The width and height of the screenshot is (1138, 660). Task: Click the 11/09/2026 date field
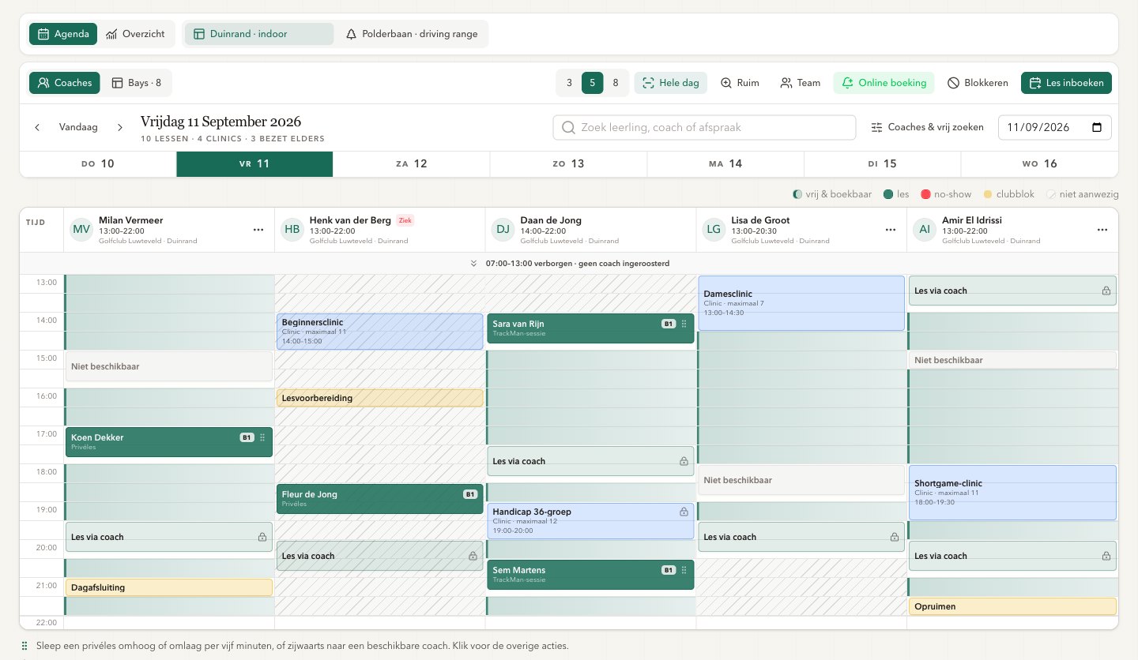point(1055,127)
